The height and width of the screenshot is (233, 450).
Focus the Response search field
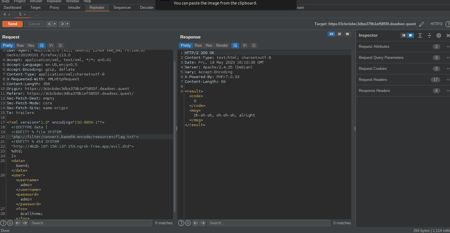coord(269,223)
